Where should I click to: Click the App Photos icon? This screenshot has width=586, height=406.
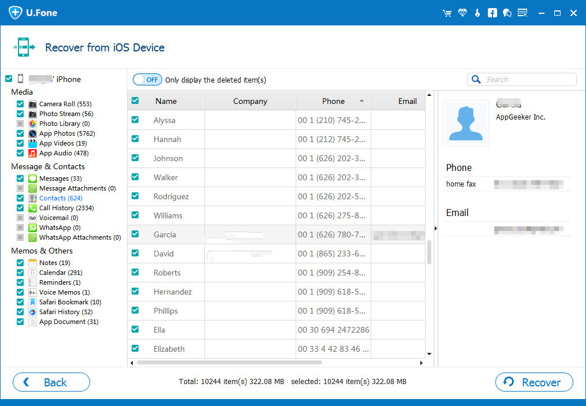click(32, 133)
